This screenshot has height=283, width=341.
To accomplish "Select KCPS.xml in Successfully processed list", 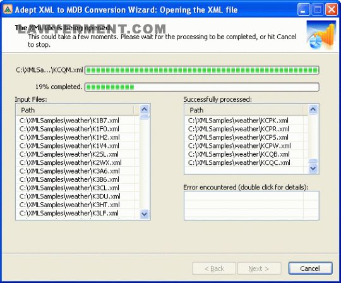I will coord(238,138).
